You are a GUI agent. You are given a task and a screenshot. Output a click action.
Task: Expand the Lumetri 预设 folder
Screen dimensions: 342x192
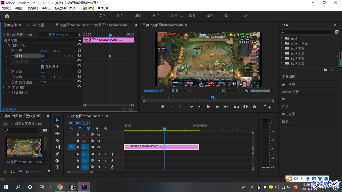coord(282,43)
